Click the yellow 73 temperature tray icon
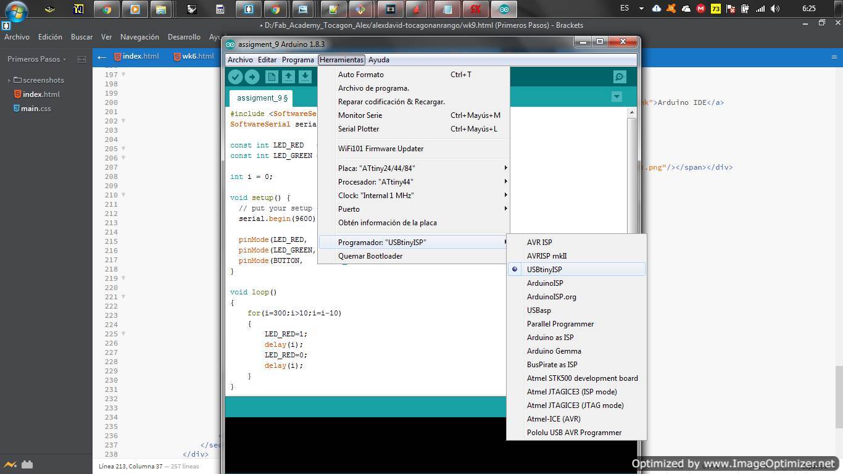The height and width of the screenshot is (474, 843). point(716,9)
